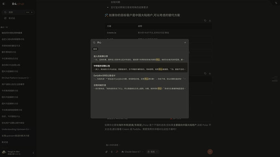Click the orange send button
The width and height of the screenshot is (280, 157).
coord(210,152)
